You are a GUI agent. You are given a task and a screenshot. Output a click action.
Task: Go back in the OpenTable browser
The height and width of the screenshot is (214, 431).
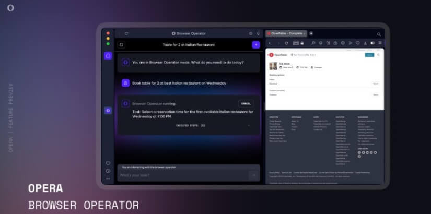coord(270,43)
